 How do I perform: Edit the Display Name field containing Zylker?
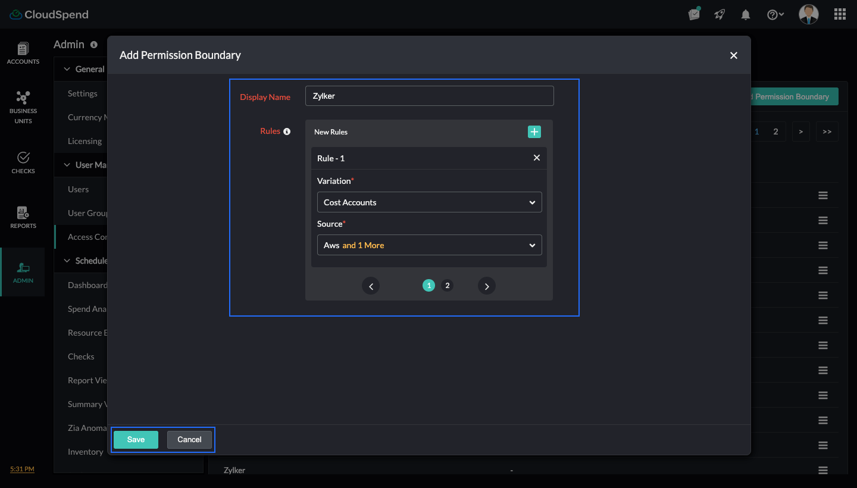point(429,96)
